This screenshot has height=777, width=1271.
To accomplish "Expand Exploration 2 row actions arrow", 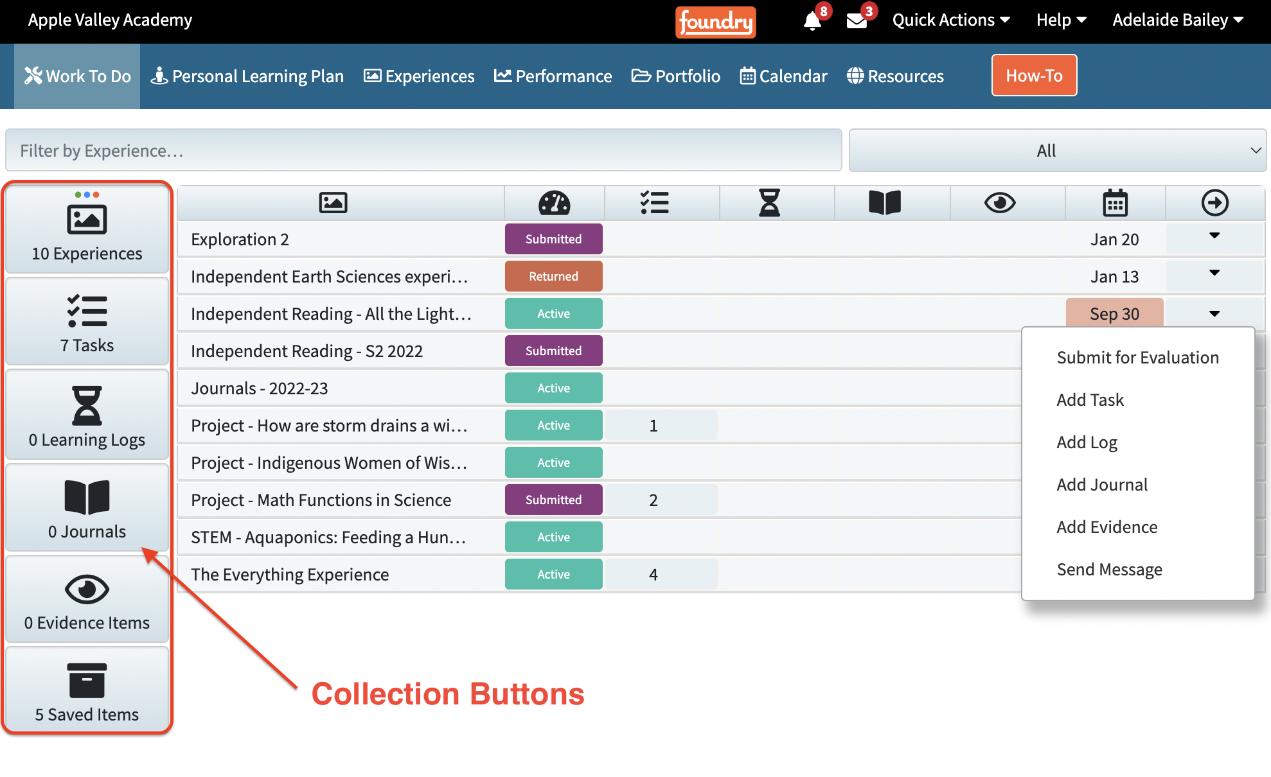I will coord(1214,236).
